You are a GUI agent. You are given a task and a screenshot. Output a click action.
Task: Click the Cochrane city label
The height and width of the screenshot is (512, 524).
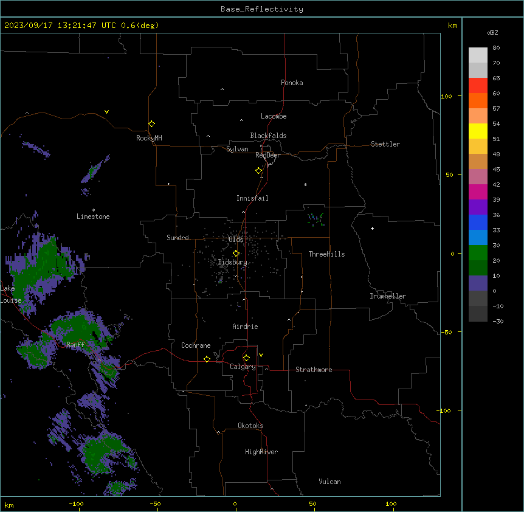tap(196, 345)
